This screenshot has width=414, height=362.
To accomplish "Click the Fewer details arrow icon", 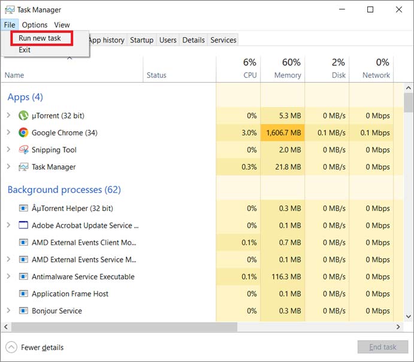I will (11, 347).
